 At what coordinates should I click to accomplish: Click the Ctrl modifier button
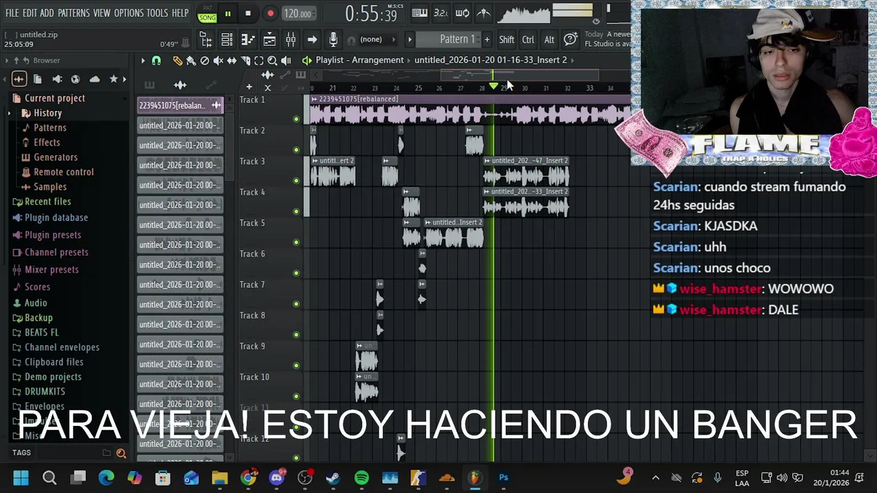click(x=528, y=40)
